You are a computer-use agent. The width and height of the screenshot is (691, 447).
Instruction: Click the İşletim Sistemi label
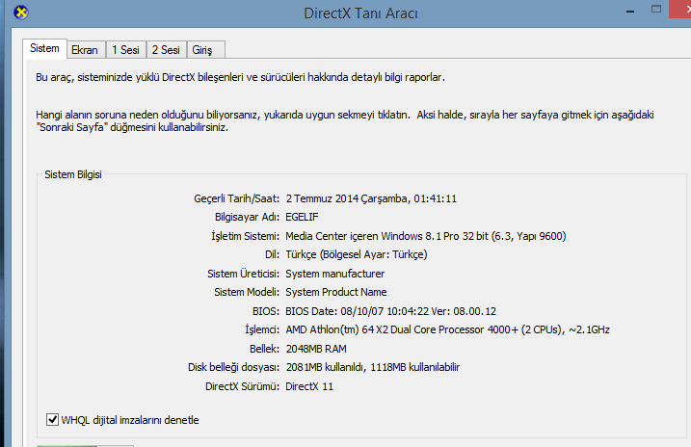pos(246,236)
